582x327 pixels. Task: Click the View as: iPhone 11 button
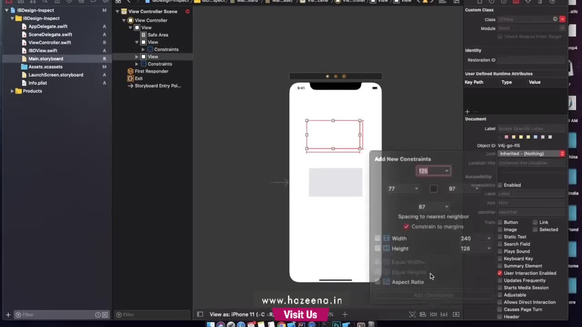(241, 314)
